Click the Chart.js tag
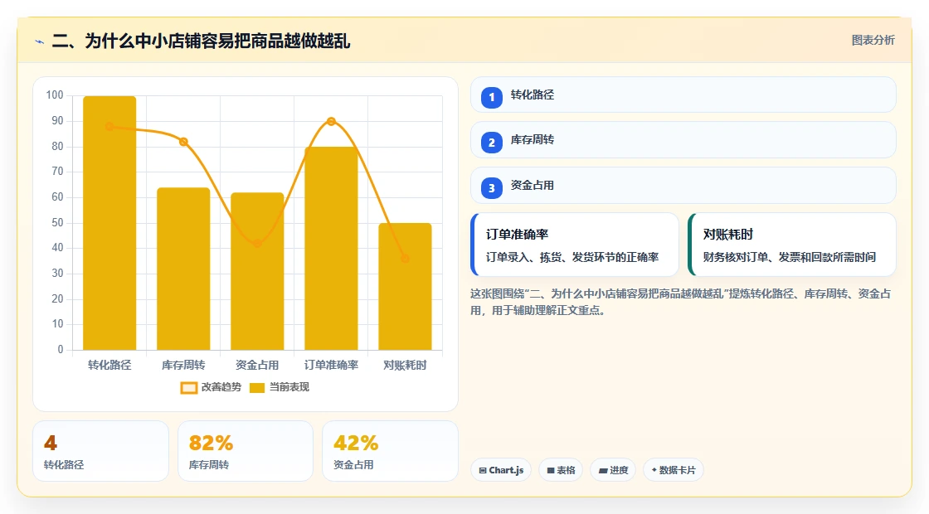 pyautogui.click(x=501, y=470)
